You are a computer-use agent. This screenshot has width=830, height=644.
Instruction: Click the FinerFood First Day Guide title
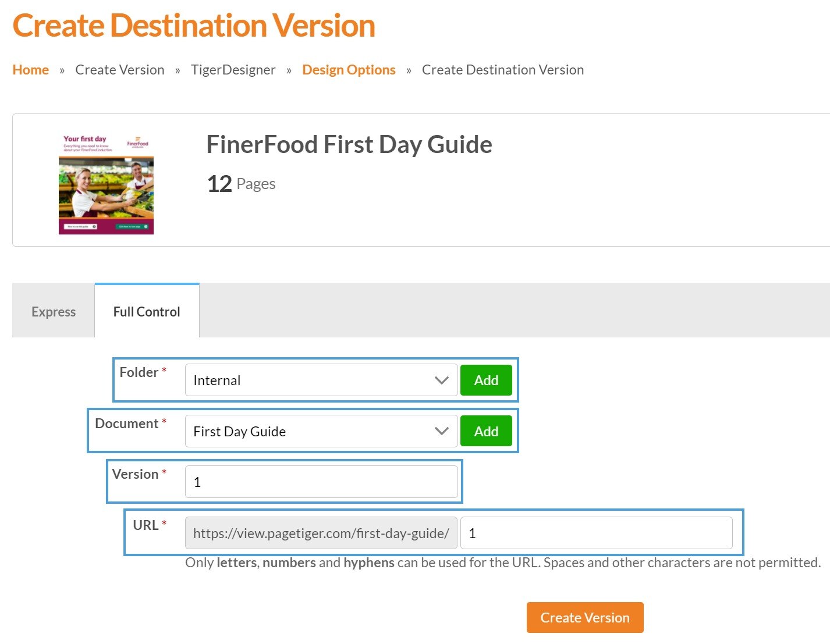click(x=349, y=144)
